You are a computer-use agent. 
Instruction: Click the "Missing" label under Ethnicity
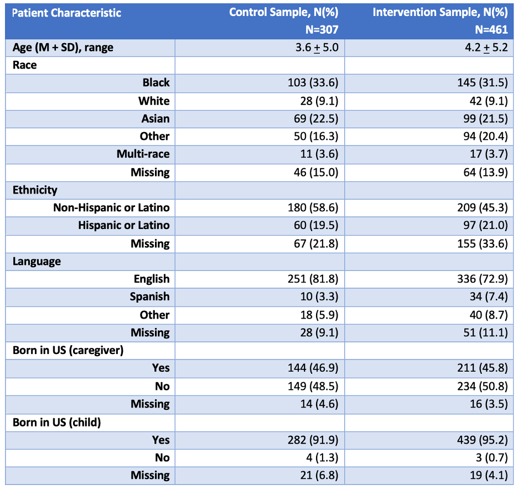click(x=150, y=244)
